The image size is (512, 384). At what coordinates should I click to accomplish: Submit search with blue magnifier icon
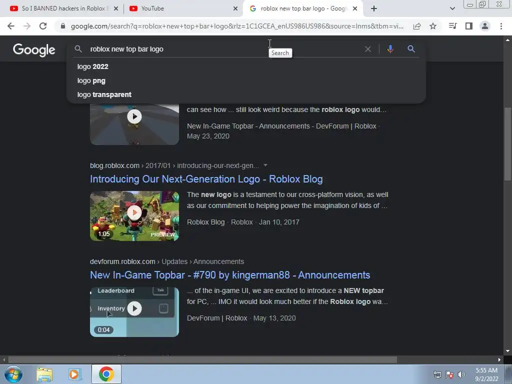tap(411, 49)
